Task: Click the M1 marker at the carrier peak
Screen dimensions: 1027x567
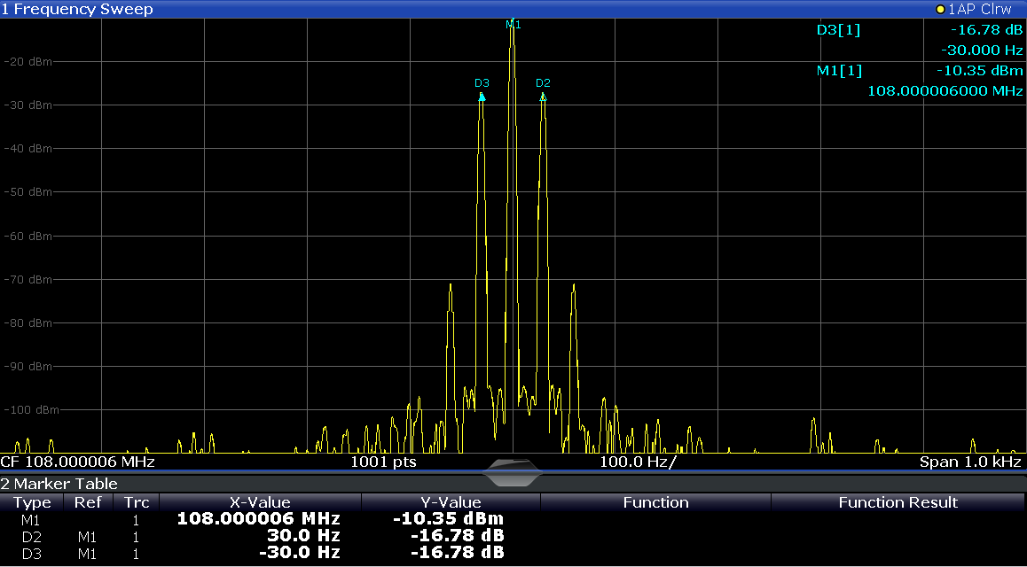Action: click(x=513, y=25)
